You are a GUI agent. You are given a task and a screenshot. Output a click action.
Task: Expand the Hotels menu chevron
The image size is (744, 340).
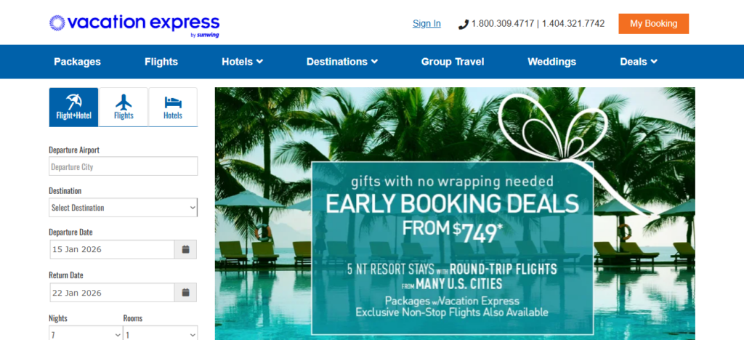pos(259,62)
